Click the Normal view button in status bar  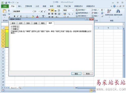pos(91,90)
